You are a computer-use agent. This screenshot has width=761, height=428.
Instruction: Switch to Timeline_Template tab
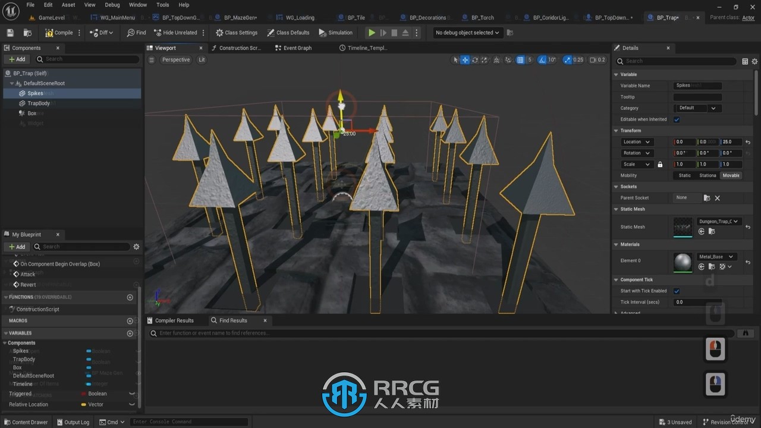pos(363,48)
